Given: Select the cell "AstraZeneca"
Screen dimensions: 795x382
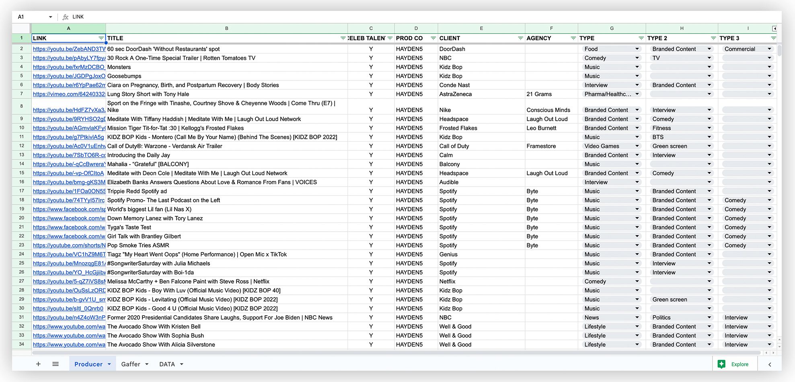Looking at the screenshot, I should click(x=481, y=94).
